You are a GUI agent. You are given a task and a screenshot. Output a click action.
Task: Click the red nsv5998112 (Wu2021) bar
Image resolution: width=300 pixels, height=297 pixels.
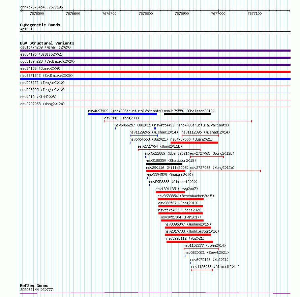click(189, 242)
